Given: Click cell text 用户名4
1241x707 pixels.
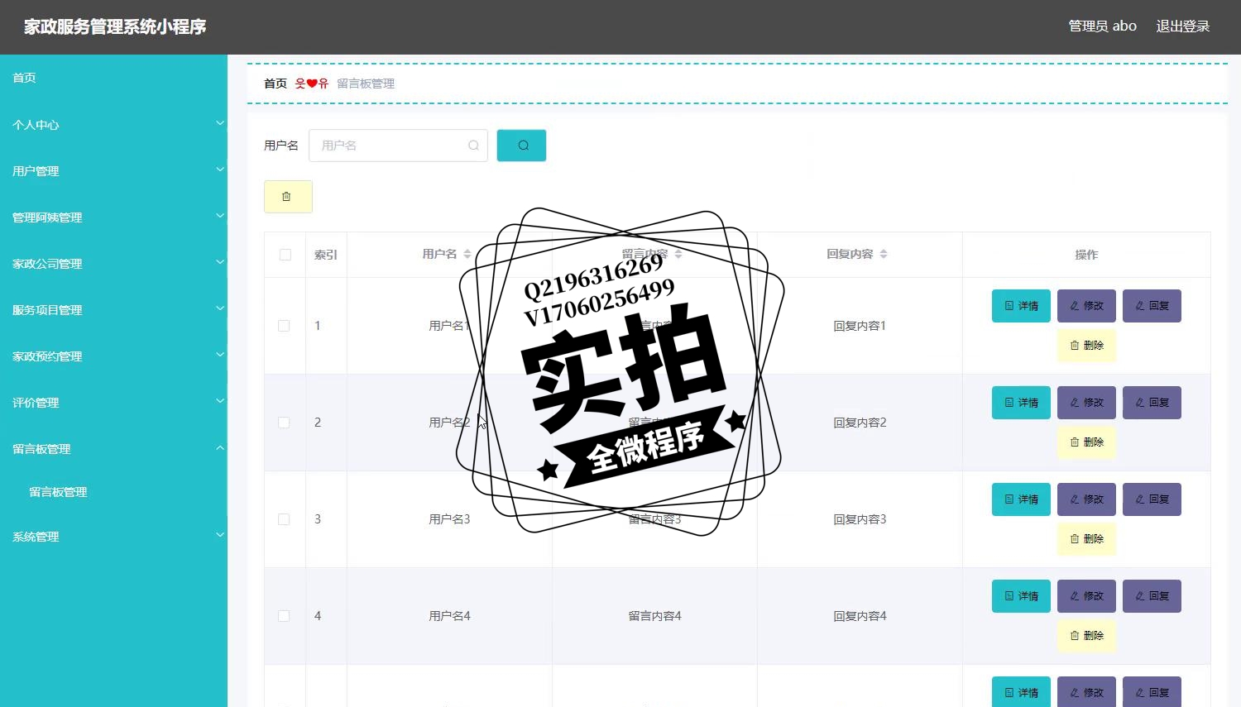Looking at the screenshot, I should click(x=449, y=616).
